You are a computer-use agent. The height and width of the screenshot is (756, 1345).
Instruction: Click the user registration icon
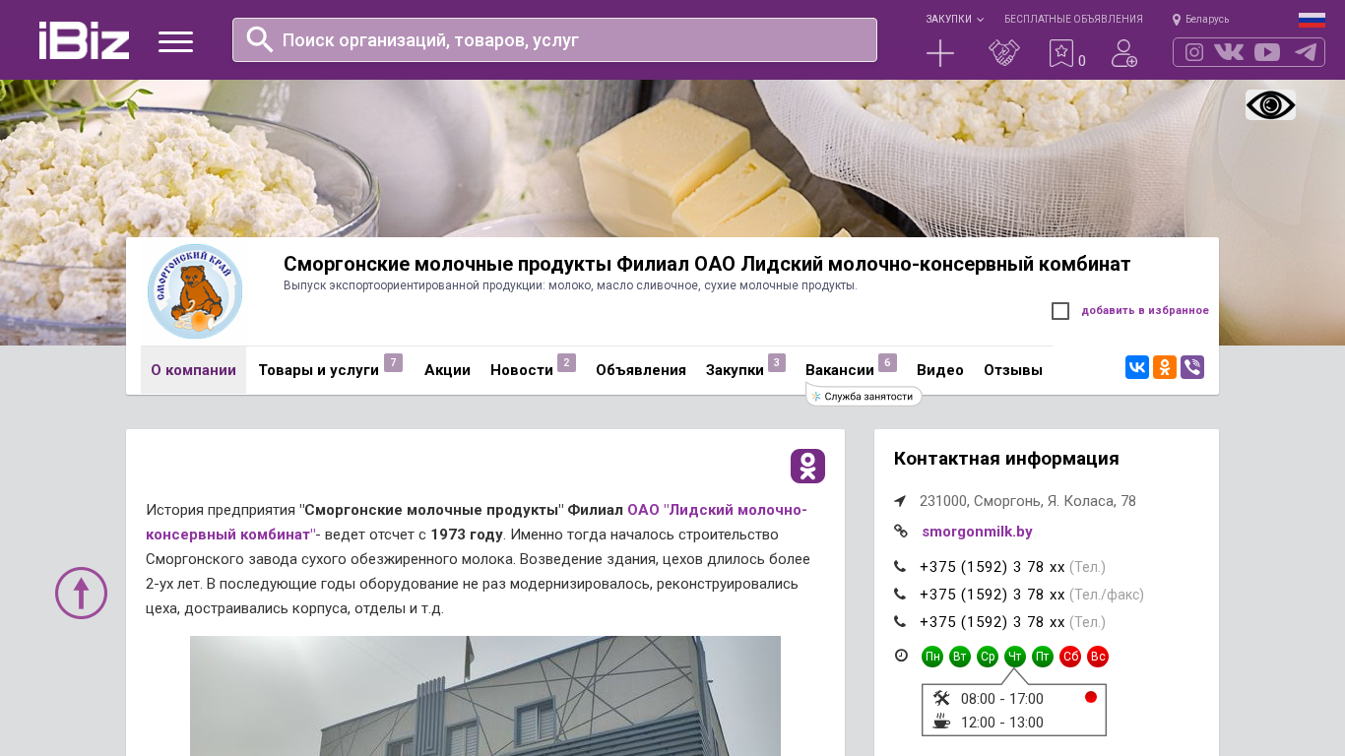(x=1124, y=53)
